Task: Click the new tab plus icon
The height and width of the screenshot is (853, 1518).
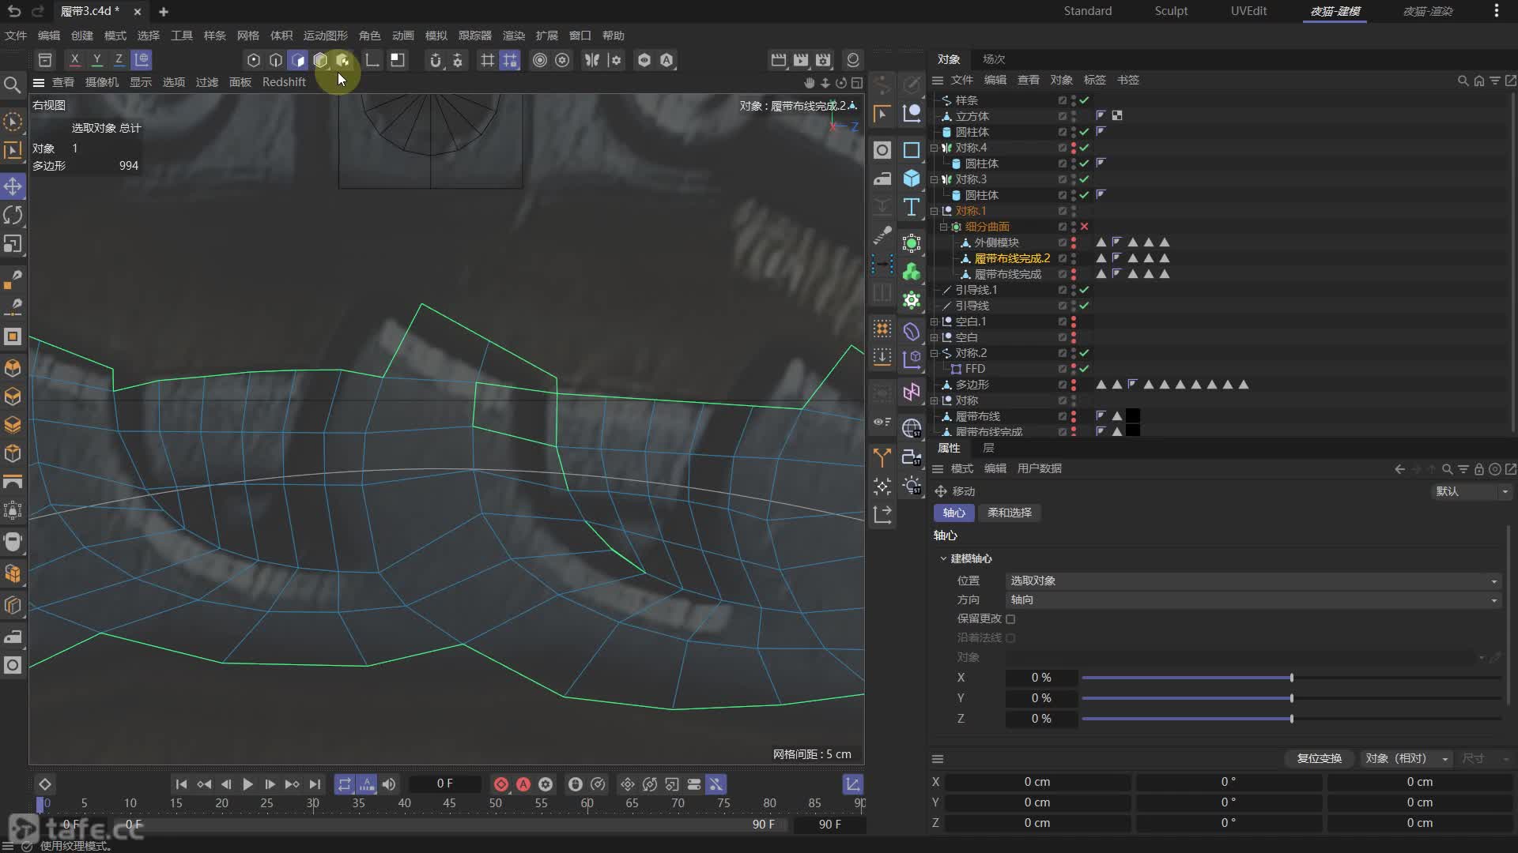Action: click(x=164, y=12)
